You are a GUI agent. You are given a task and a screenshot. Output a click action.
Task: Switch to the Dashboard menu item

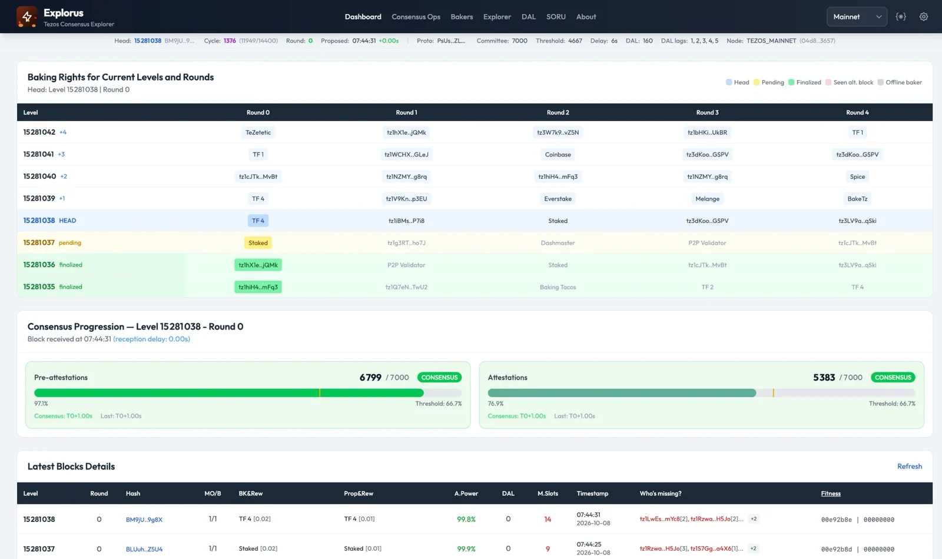[x=363, y=16]
